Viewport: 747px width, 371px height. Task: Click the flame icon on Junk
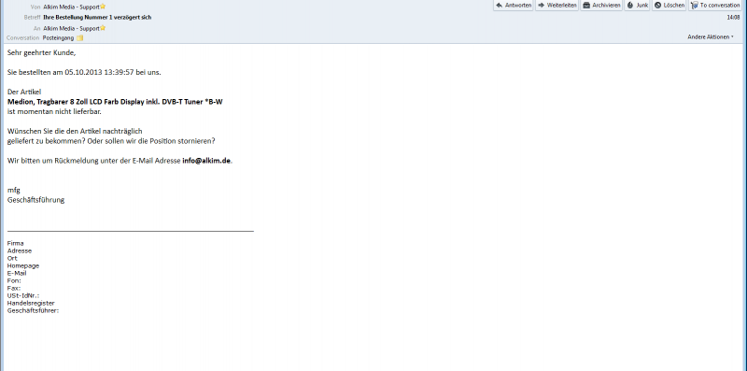(x=630, y=6)
